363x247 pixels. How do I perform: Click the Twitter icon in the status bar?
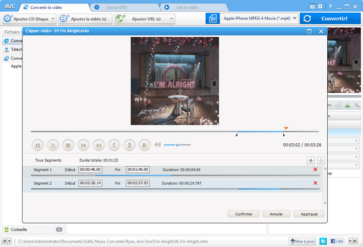(x=323, y=241)
